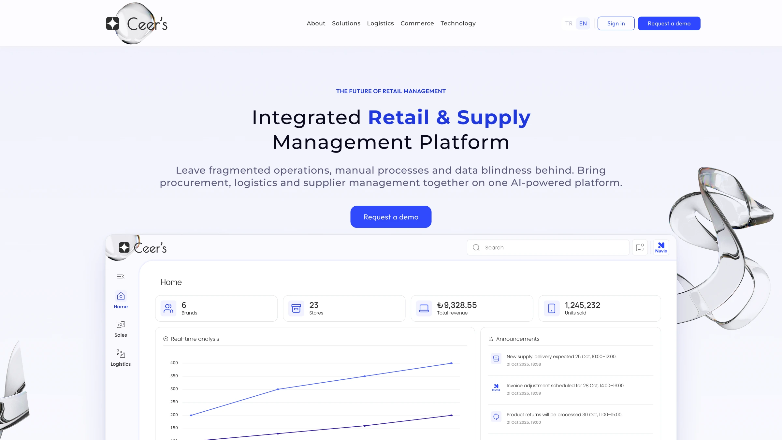782x440 pixels.
Task: Click the 1,245,232 Units sold value
Action: pos(582,305)
